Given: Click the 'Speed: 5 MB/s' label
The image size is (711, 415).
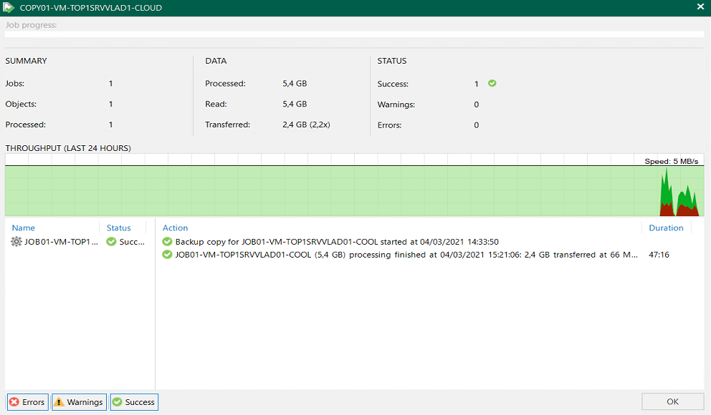Looking at the screenshot, I should point(671,161).
